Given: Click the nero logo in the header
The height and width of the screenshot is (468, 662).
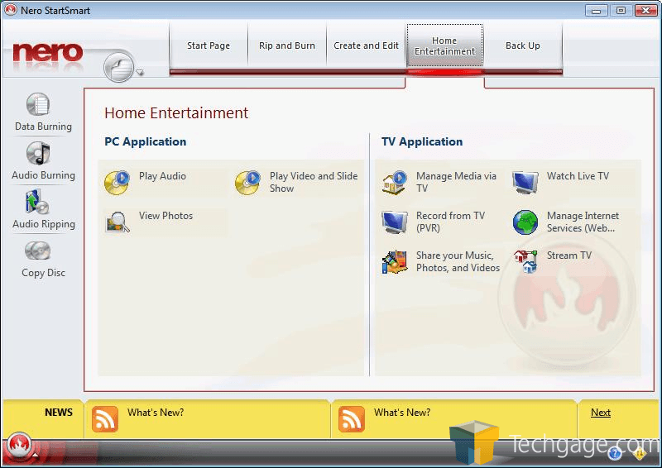Looking at the screenshot, I should [x=48, y=53].
